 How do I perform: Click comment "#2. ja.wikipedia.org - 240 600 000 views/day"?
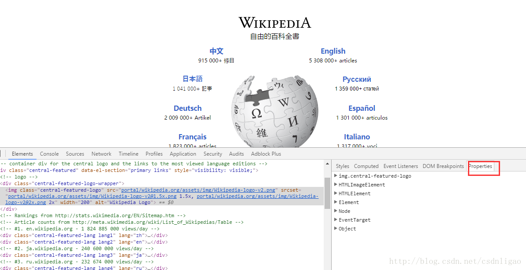77,248
